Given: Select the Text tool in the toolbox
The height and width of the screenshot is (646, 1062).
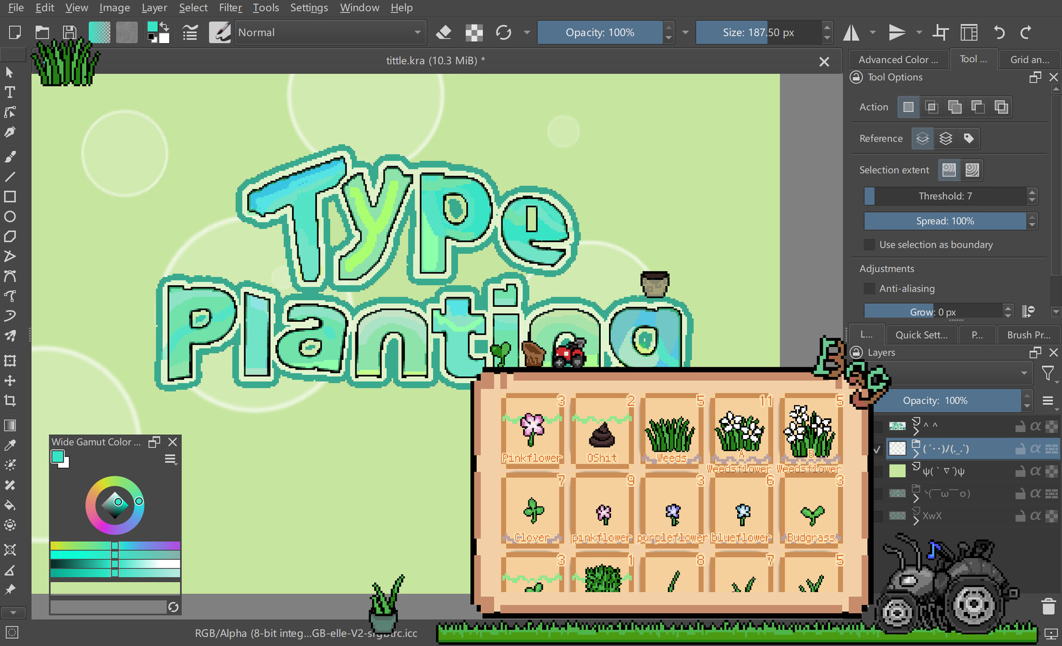Looking at the screenshot, I should coord(10,92).
